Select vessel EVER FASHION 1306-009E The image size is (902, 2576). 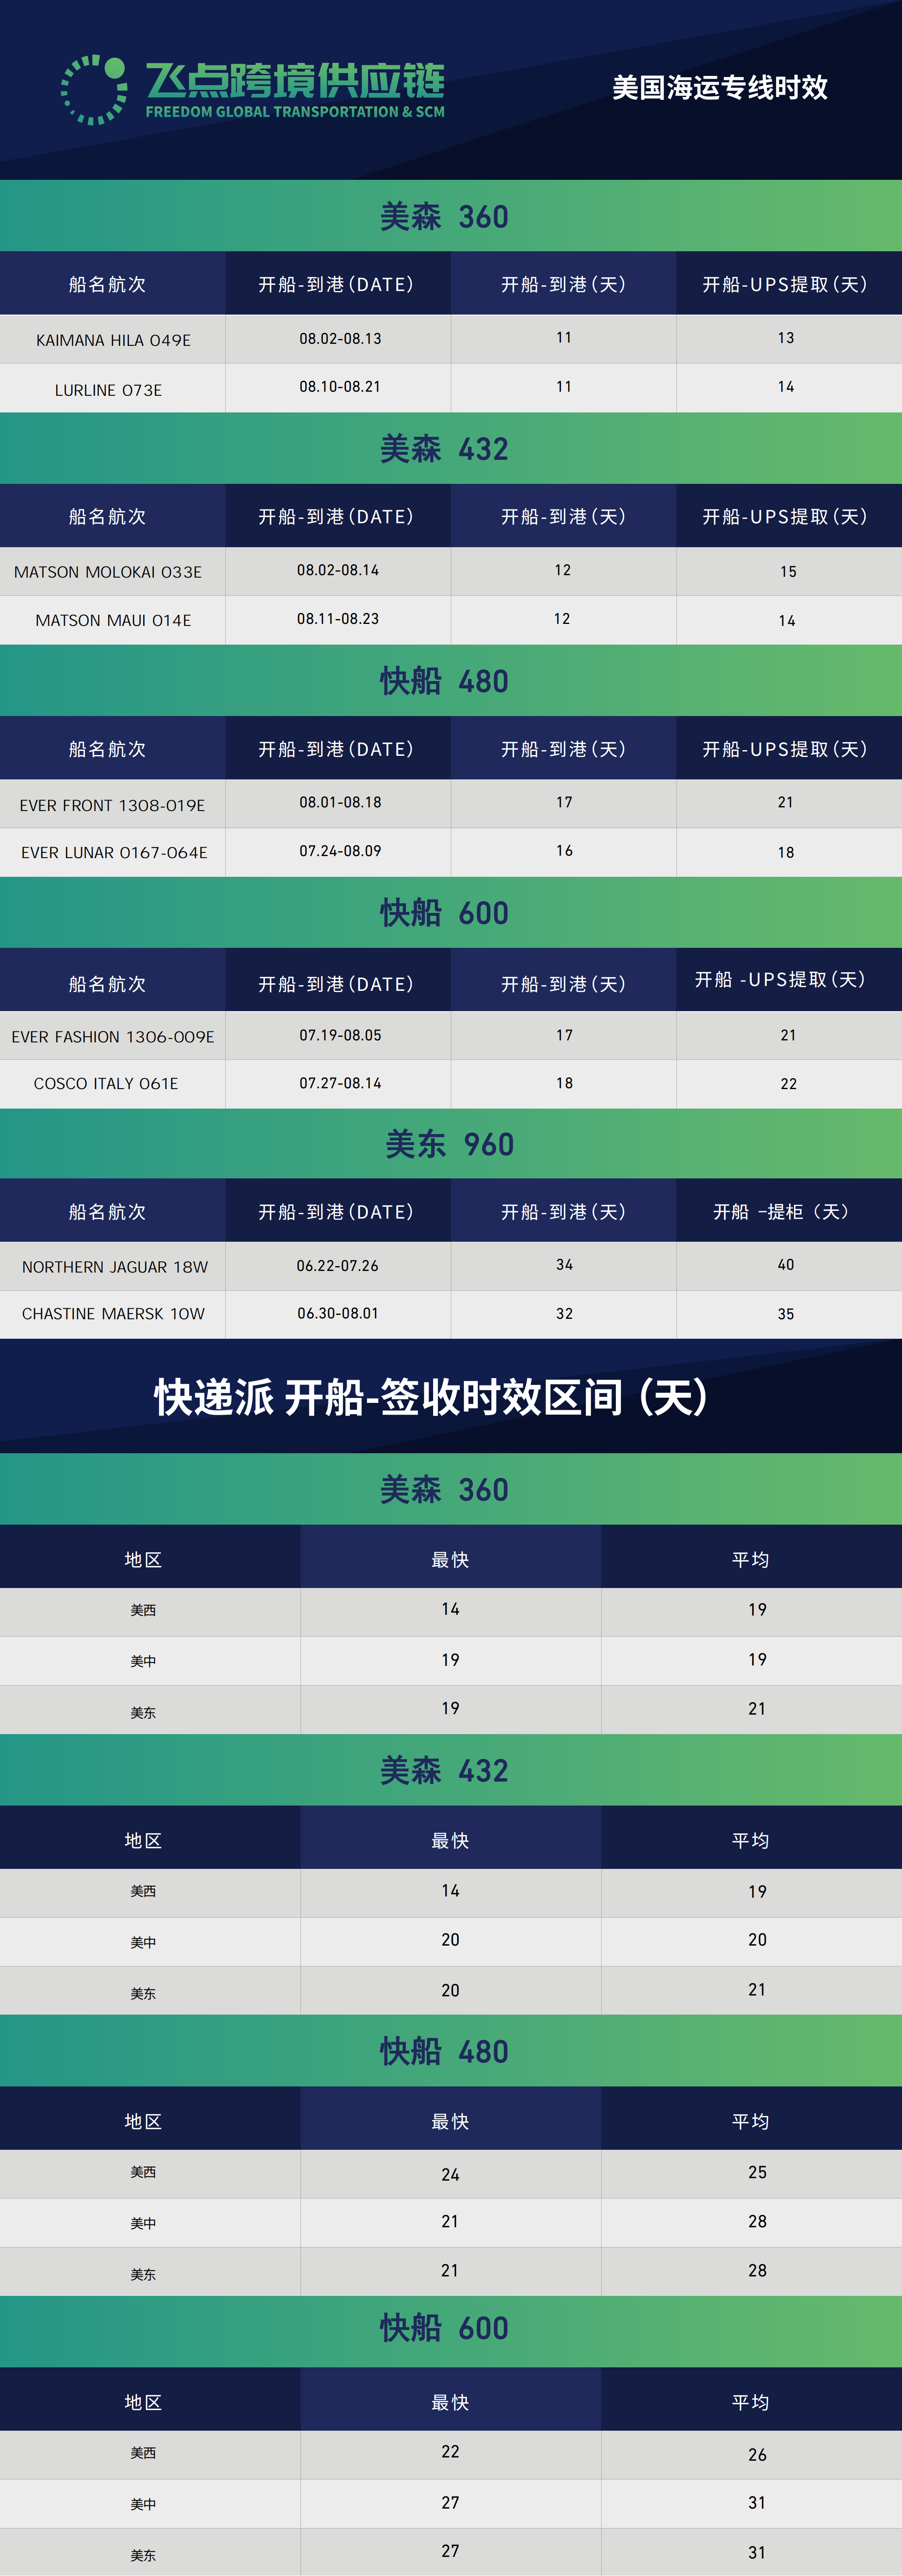[x=113, y=1037]
